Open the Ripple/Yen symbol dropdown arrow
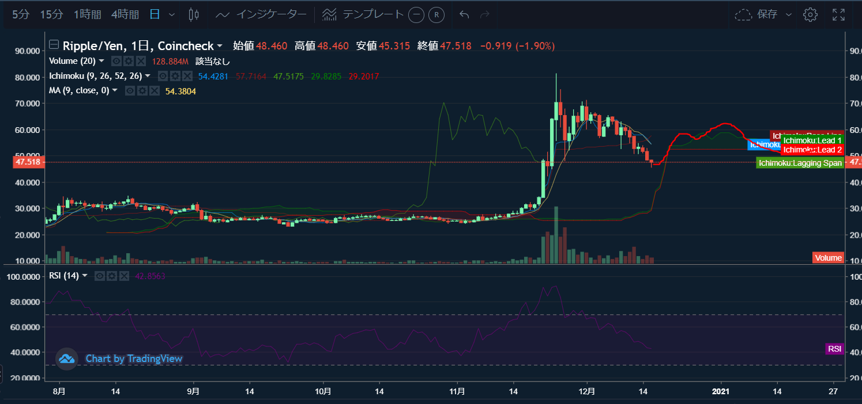 [x=219, y=46]
